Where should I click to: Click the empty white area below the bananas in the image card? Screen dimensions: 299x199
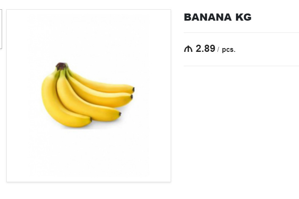[x=89, y=156]
